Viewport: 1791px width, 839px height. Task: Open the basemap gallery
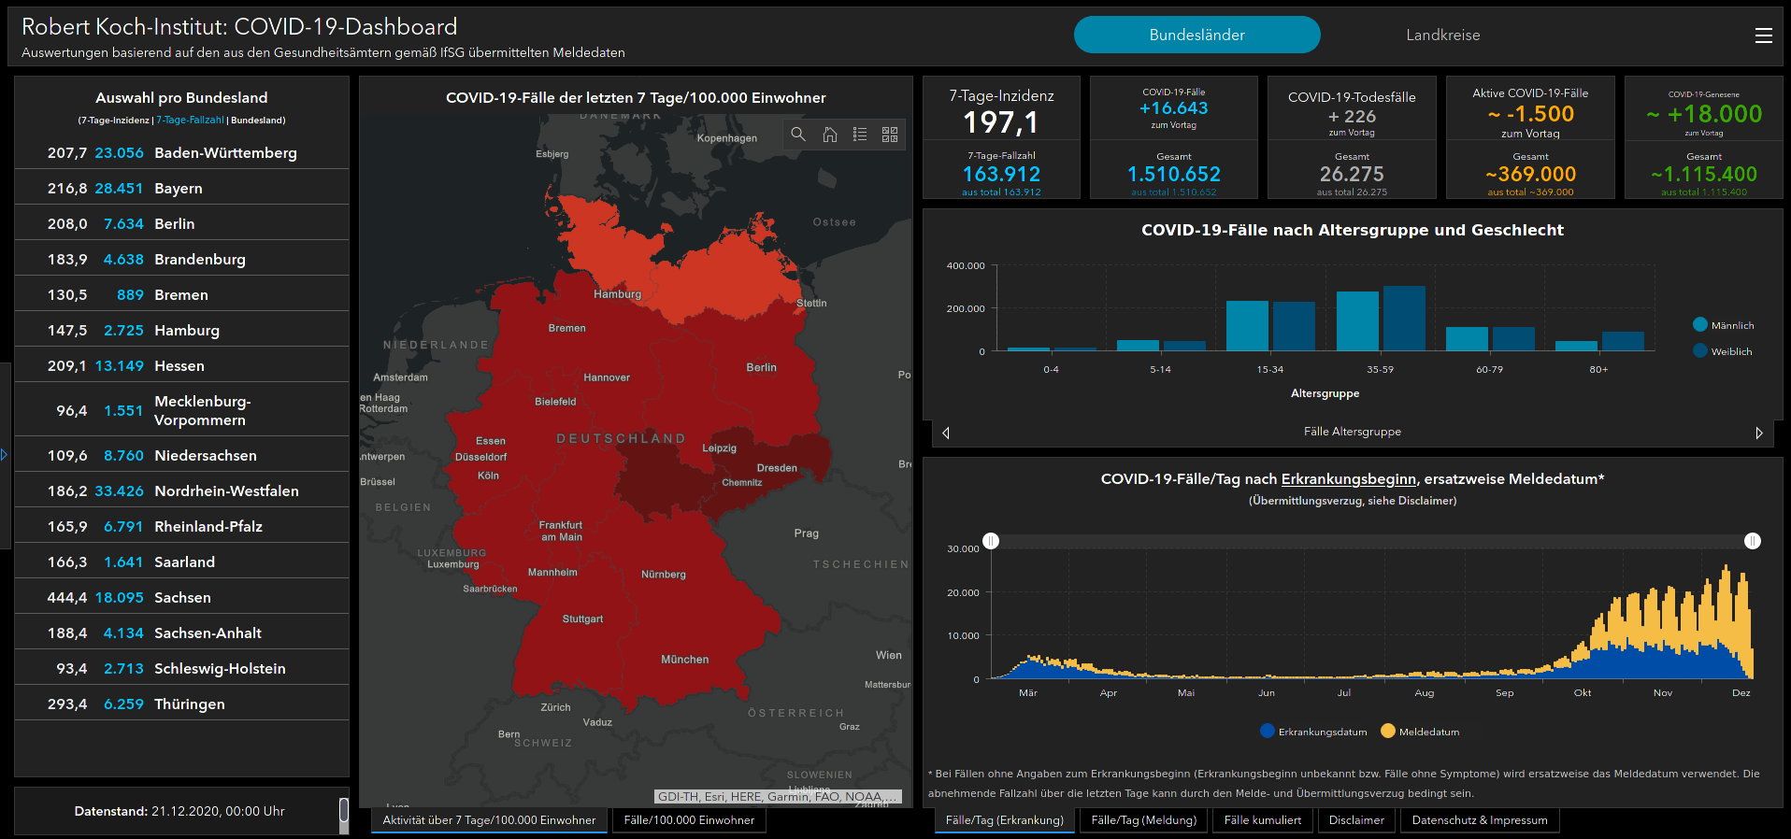pos(890,135)
